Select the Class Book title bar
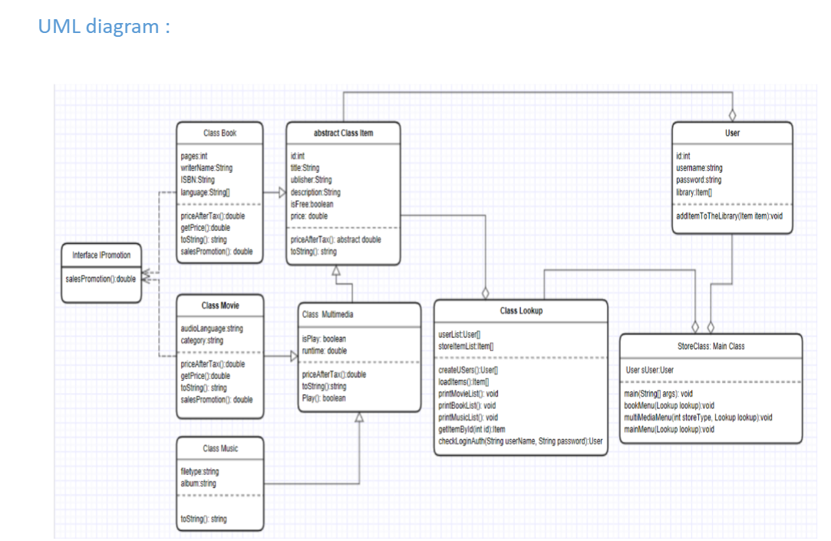This screenshot has width=831, height=541. [220, 132]
